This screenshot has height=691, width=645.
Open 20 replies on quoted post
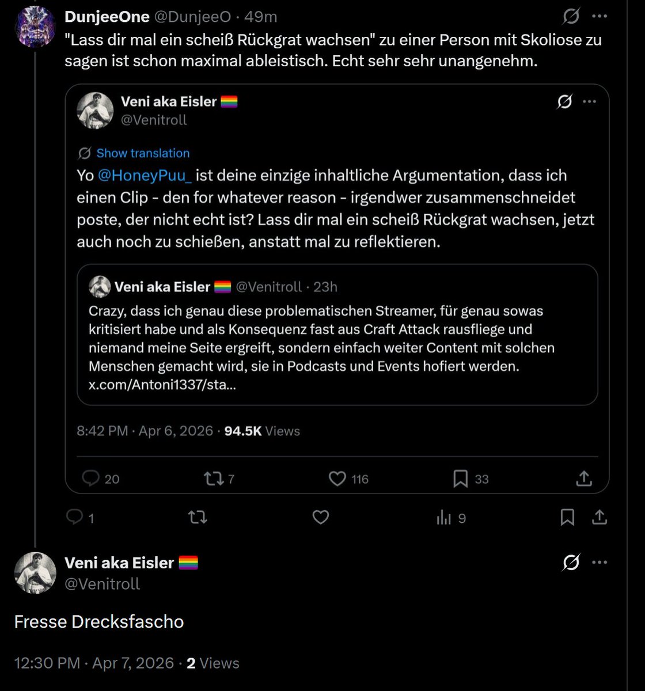[101, 479]
